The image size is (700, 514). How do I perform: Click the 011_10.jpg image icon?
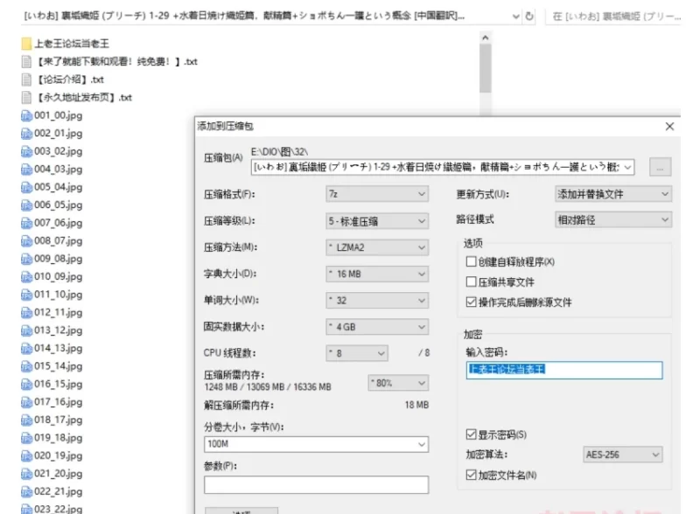[x=26, y=295]
